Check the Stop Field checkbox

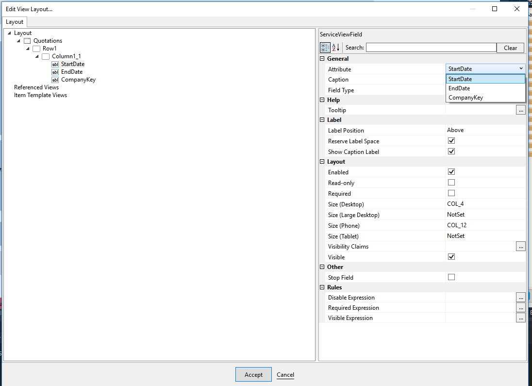tap(451, 277)
